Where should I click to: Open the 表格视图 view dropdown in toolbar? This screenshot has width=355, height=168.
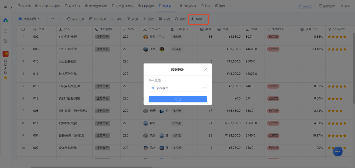click(x=29, y=19)
